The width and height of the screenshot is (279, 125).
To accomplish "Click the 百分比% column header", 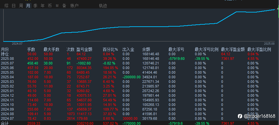I will 110,49.
